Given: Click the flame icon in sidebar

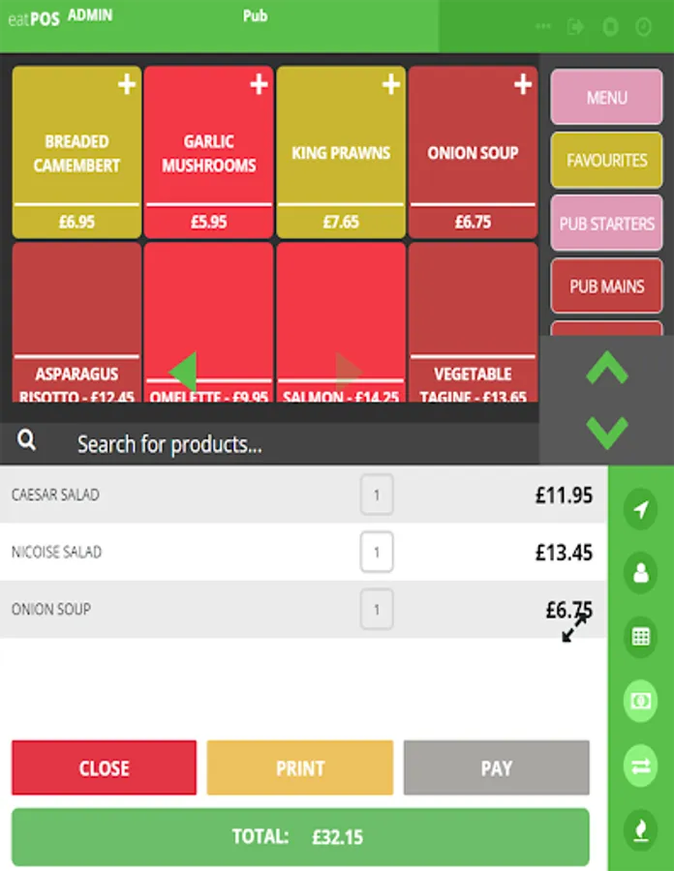Looking at the screenshot, I should 641,830.
